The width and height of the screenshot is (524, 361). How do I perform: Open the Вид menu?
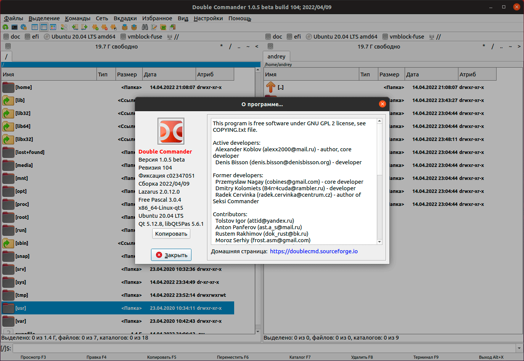click(x=183, y=18)
